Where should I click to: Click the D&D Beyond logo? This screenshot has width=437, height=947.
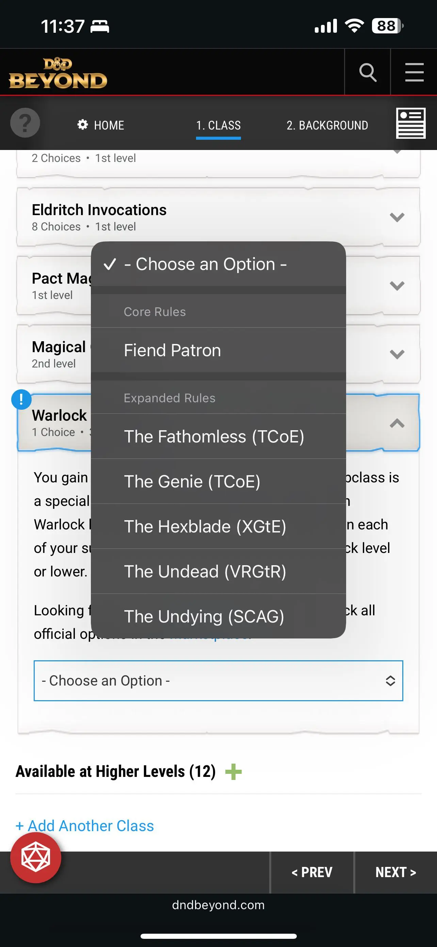(59, 72)
